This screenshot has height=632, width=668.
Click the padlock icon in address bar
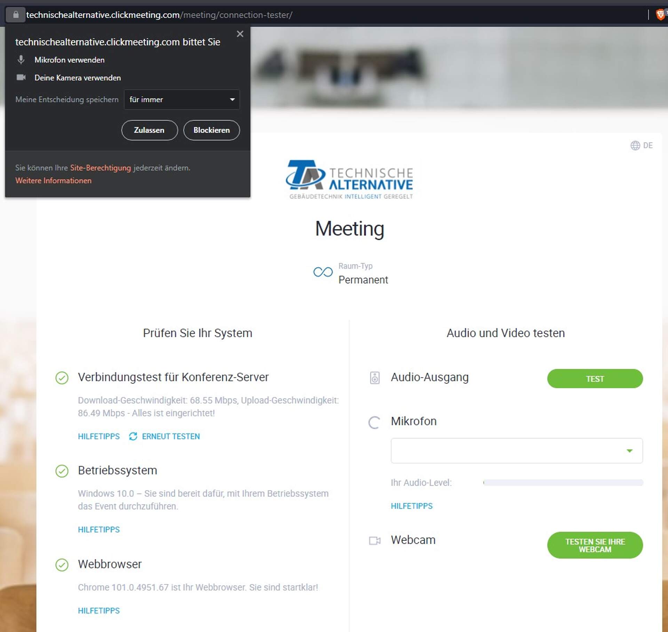16,15
